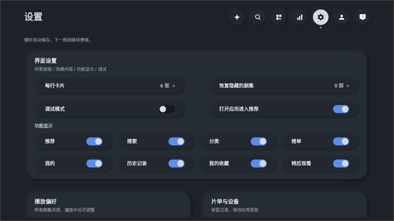The image size is (394, 221).
Task: Toggle the 我的 feature switch
Action: pos(94,163)
